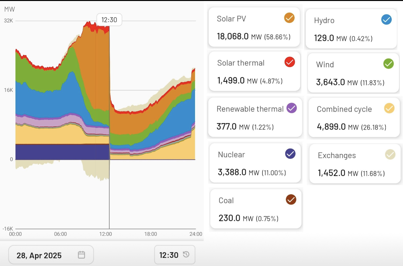Toggle the Hydro blue checkmark
The height and width of the screenshot is (266, 403).
[386, 20]
